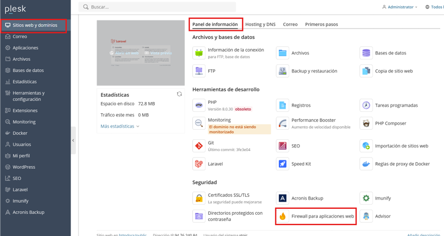Click the PHP Composer icon

tap(366, 123)
